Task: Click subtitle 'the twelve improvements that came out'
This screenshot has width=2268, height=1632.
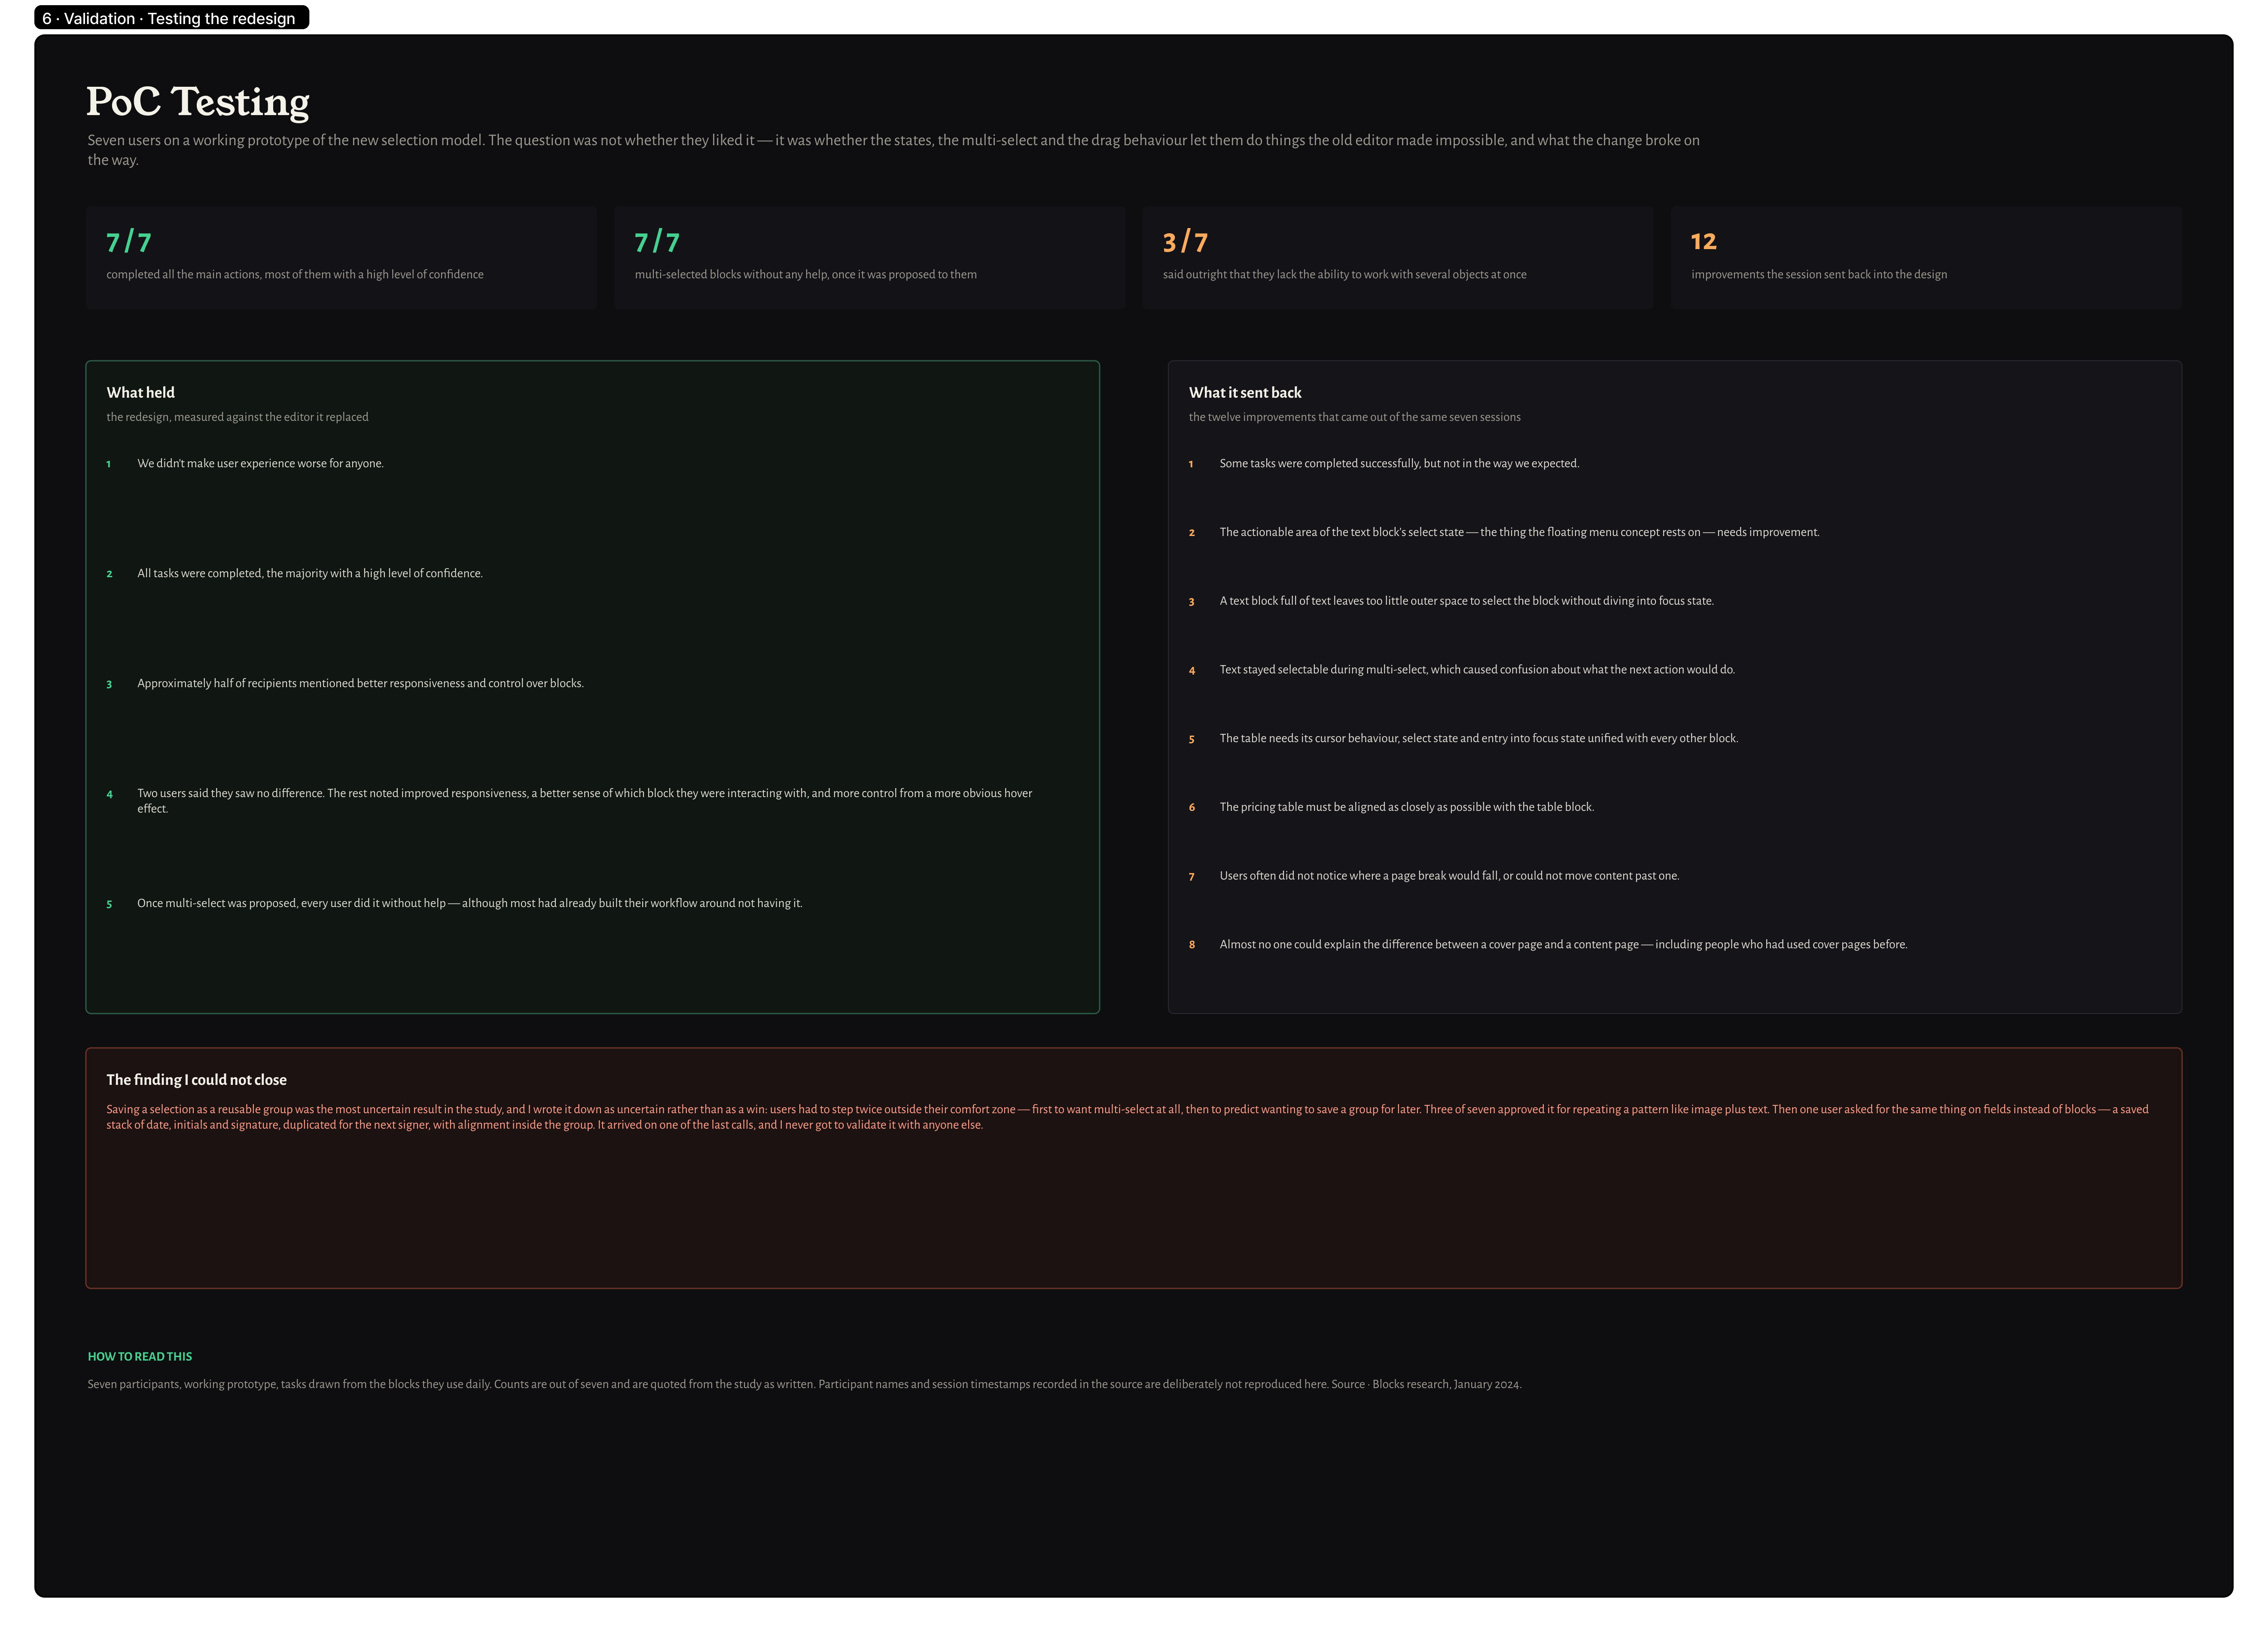Action: 1355,417
